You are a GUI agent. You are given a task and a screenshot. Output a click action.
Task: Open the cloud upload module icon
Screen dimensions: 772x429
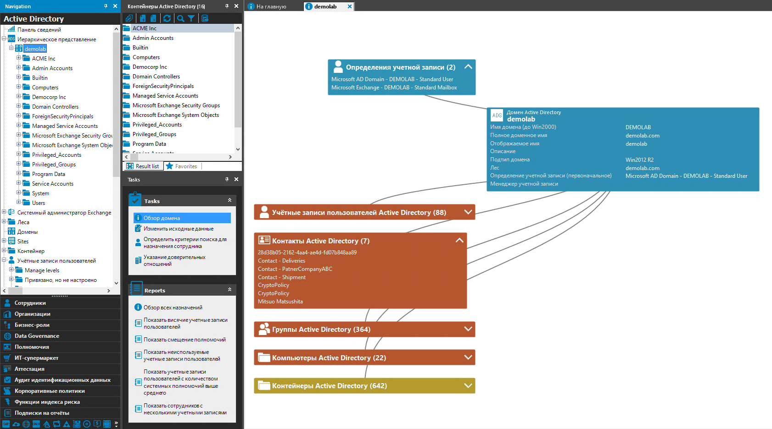tap(16, 424)
